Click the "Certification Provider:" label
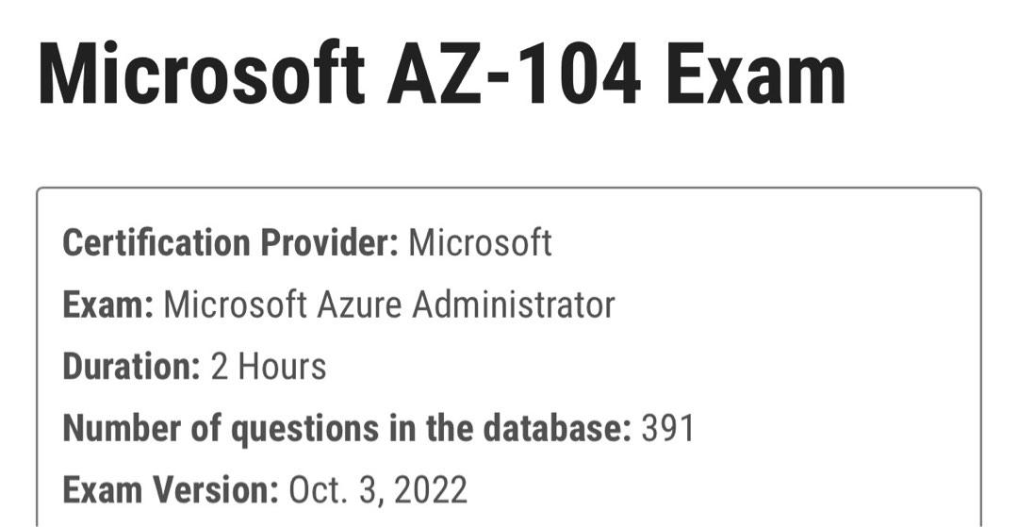Screen dimensions: 1018x527 (x=230, y=243)
